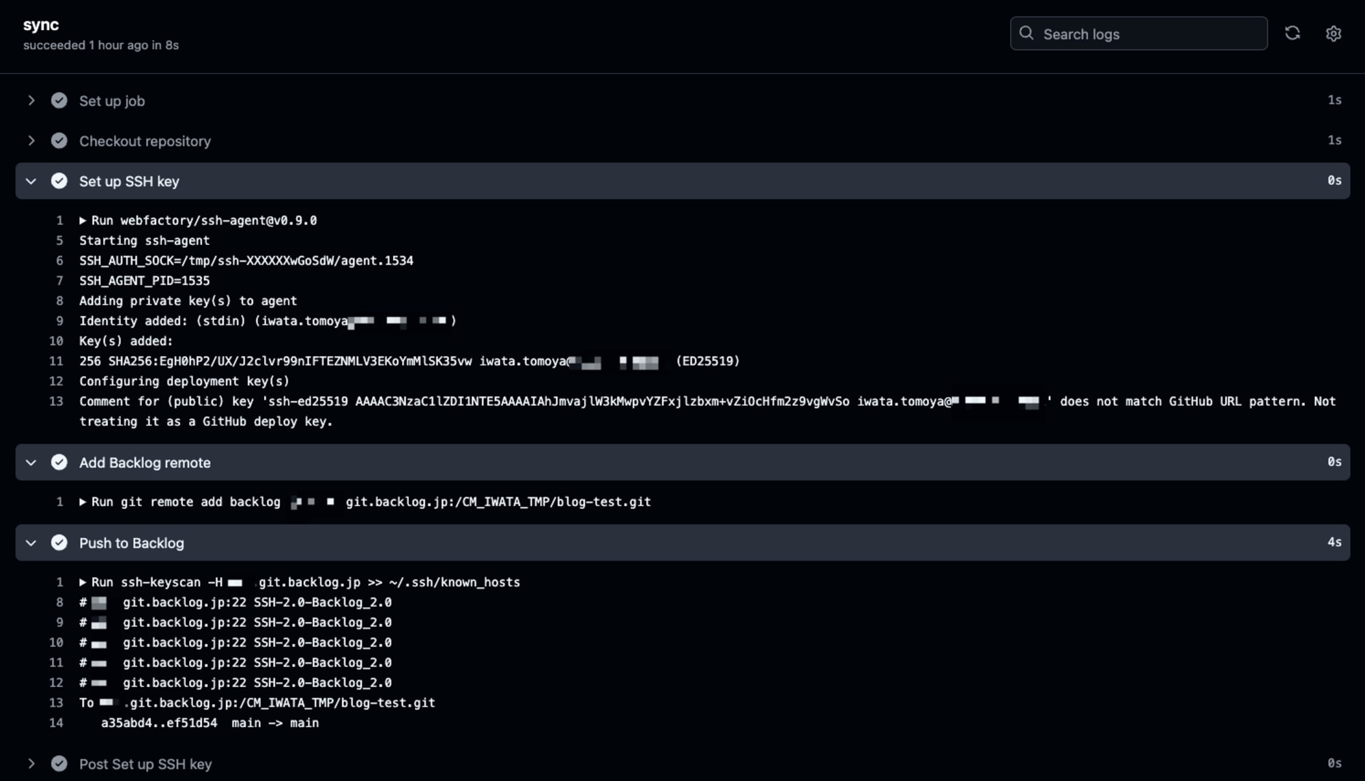Click the magnifier icon in Search logs
1365x781 pixels.
coord(1026,33)
